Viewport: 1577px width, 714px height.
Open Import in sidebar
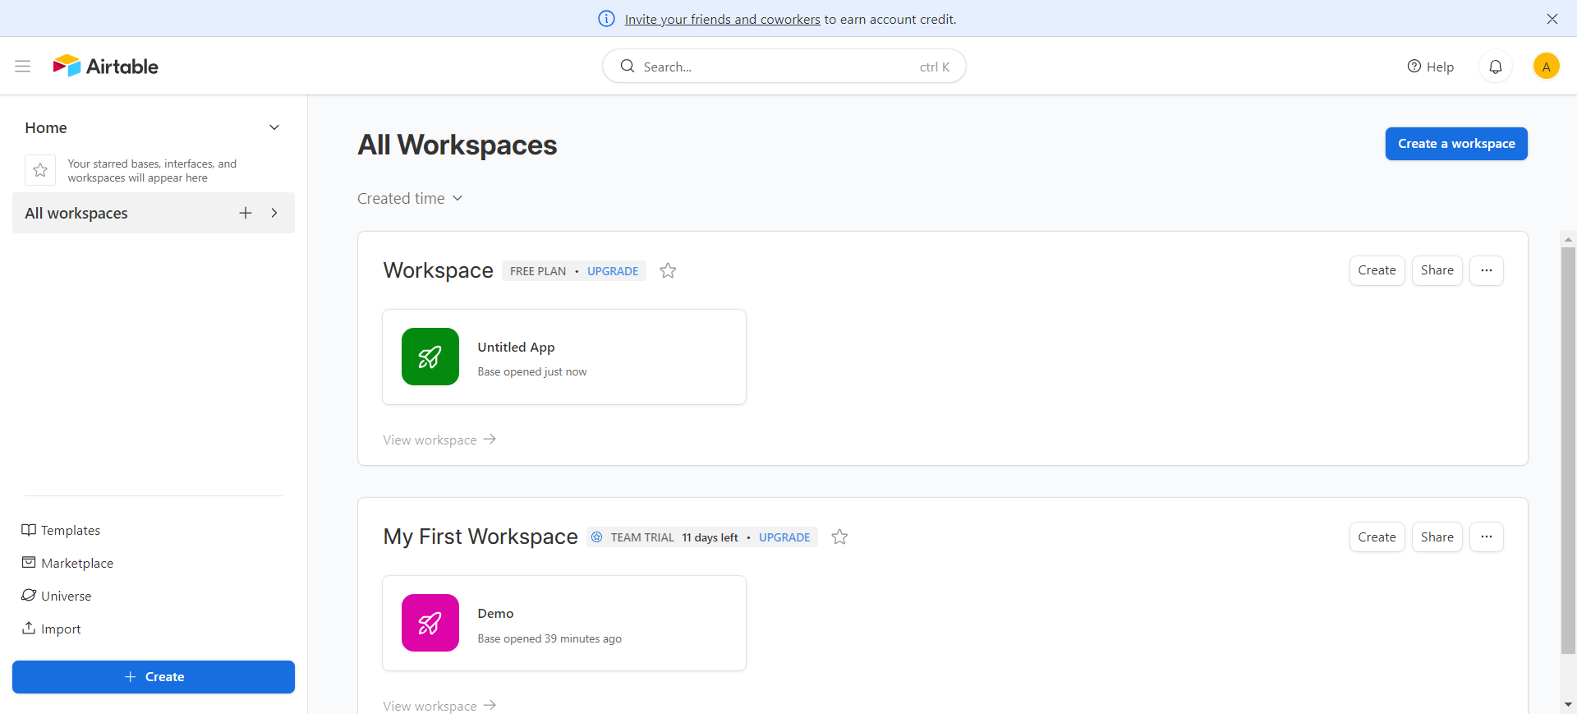point(51,629)
